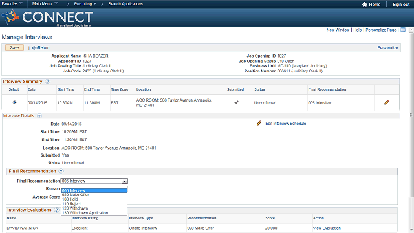
Task: Click the grid icon beside Personalize Page
Action: (x=403, y=30)
